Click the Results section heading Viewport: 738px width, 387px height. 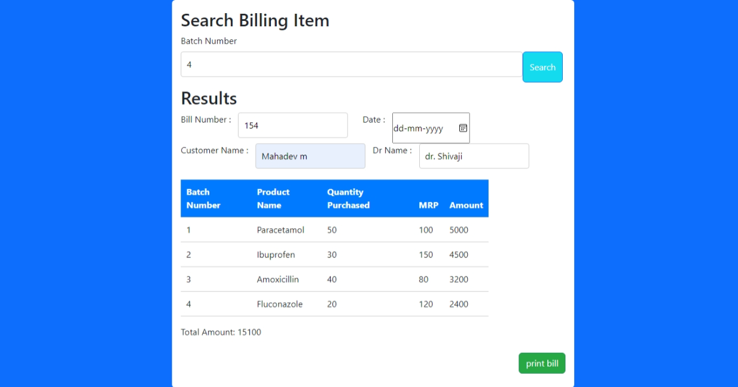click(209, 98)
